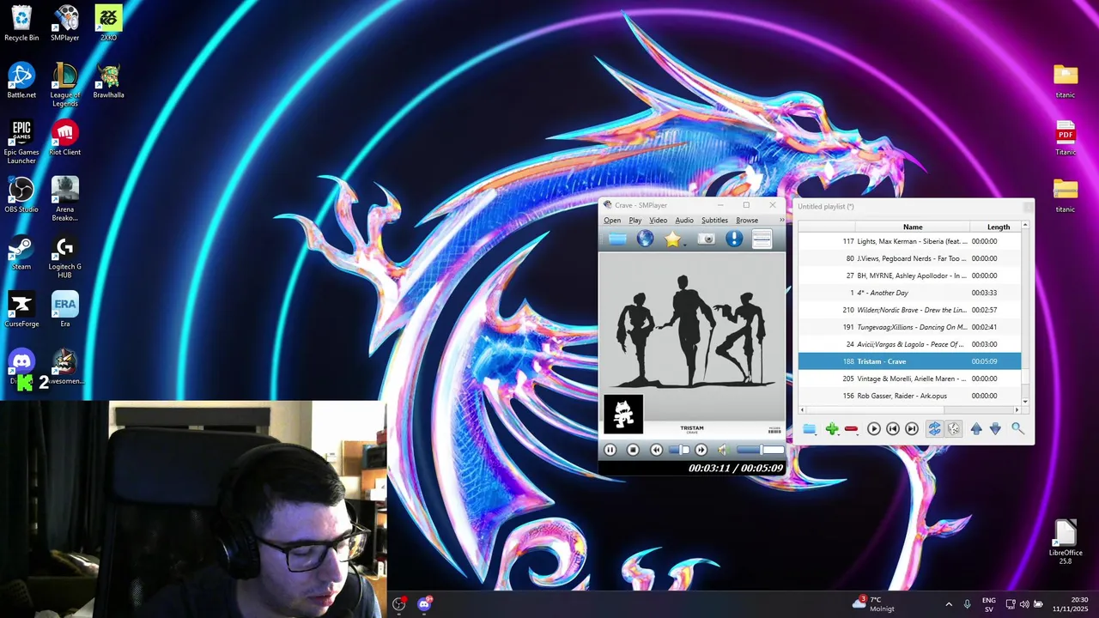Remove items with the red minus button
1099x618 pixels.
coord(851,428)
